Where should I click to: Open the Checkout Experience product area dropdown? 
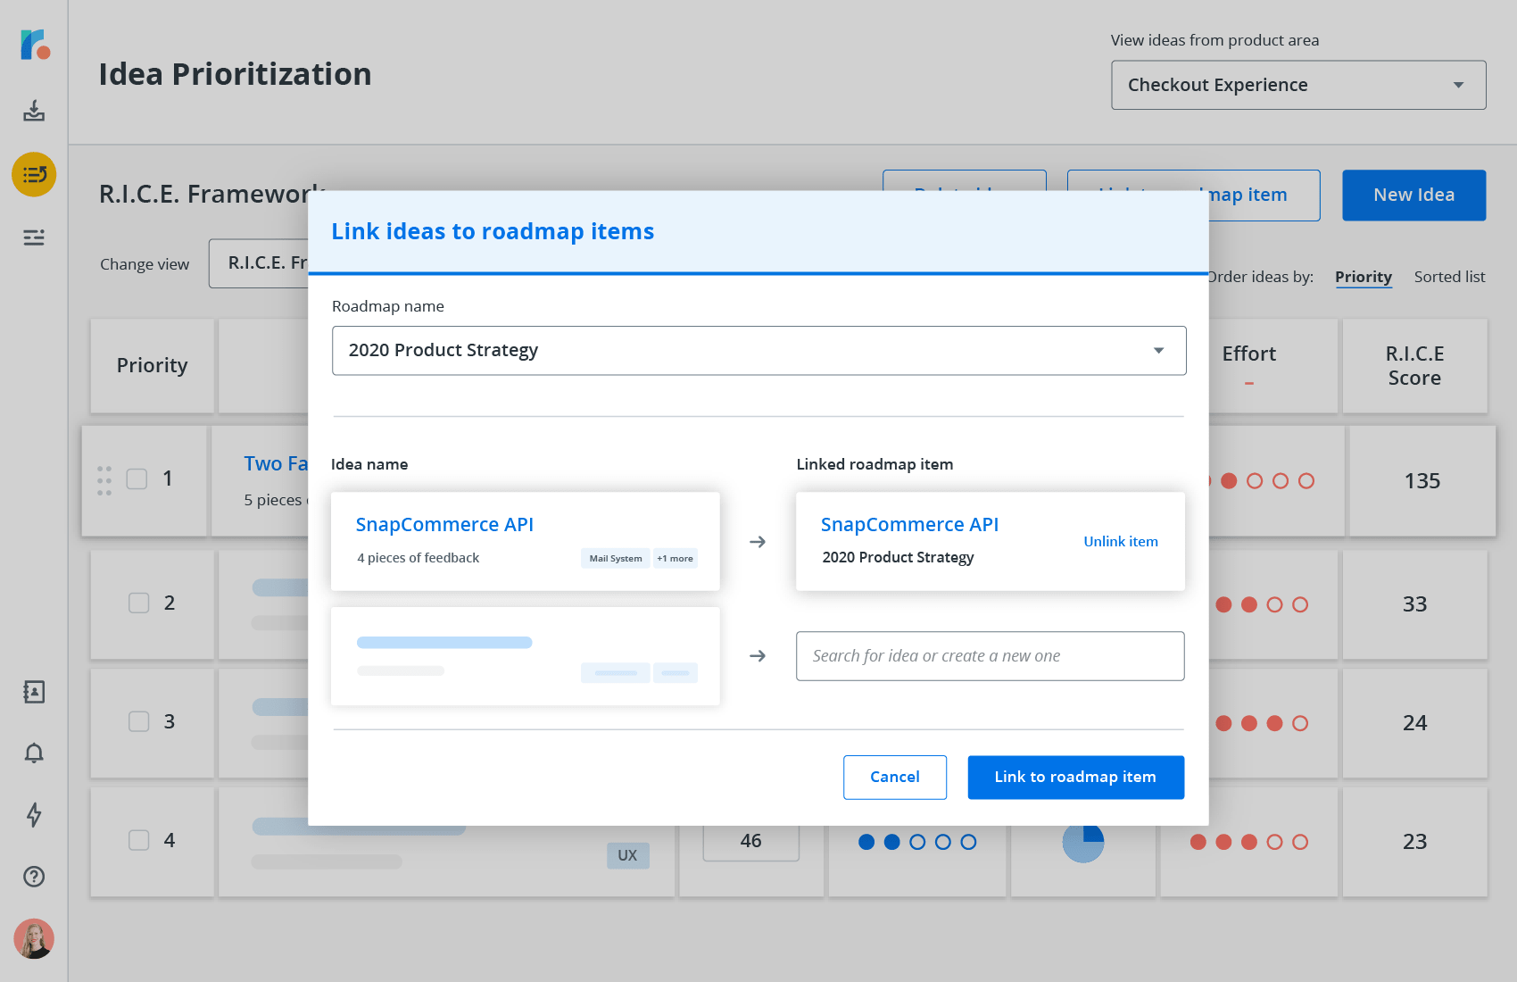[x=1298, y=85]
